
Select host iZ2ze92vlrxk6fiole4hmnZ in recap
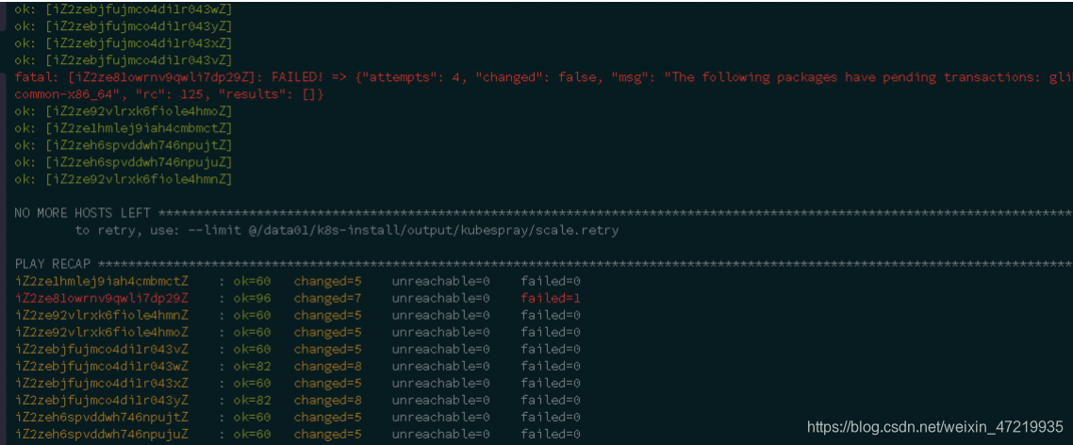102,315
